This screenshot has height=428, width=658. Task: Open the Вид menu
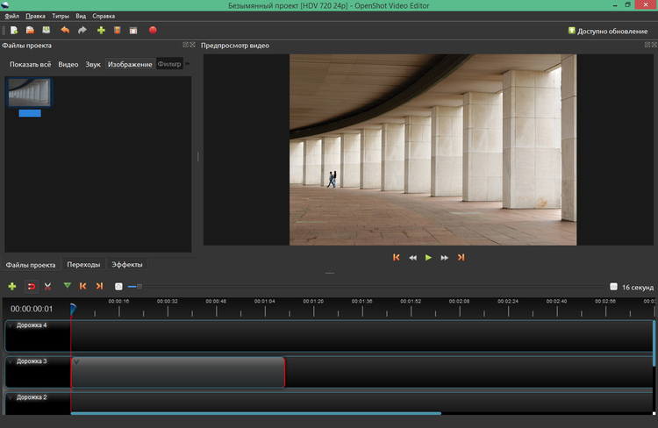pos(81,16)
